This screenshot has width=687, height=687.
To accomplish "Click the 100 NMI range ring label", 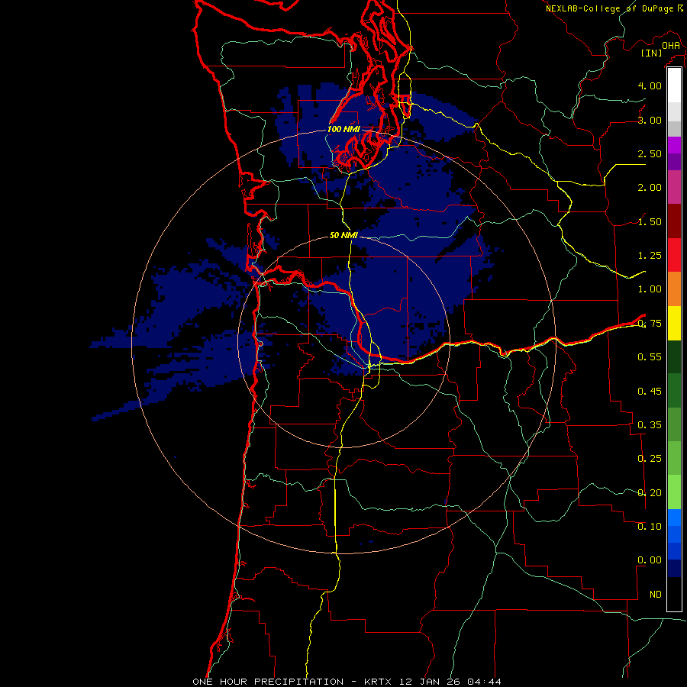I will (x=344, y=129).
